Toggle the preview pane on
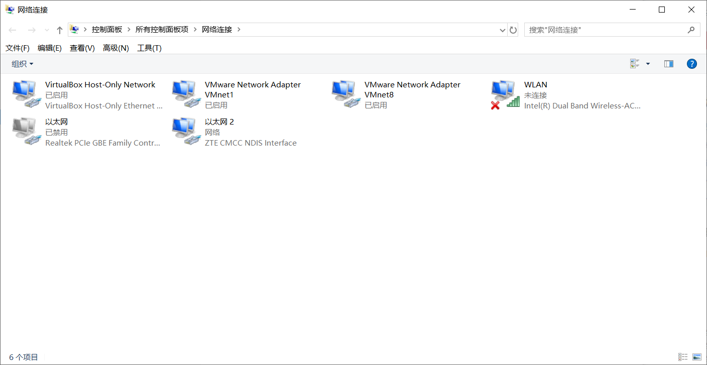 pos(668,63)
